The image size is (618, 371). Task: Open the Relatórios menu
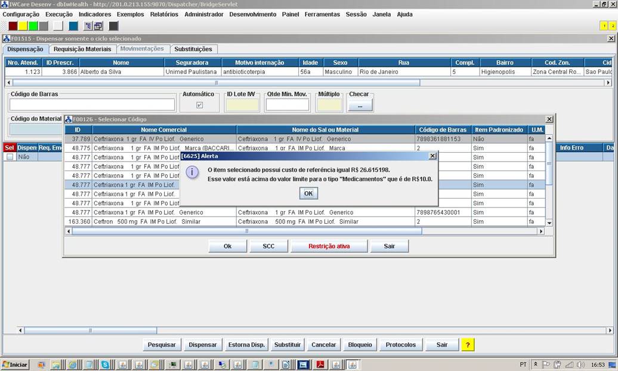(164, 14)
